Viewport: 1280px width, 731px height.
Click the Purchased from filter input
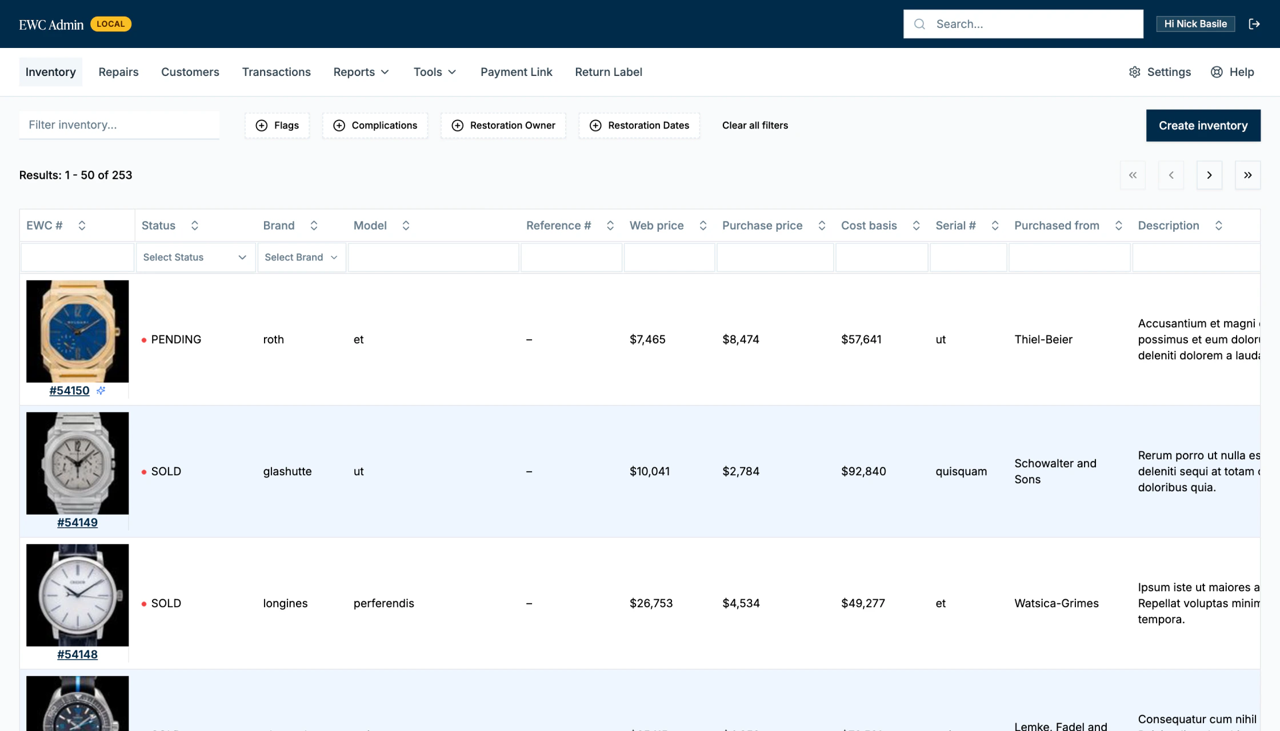pos(1070,258)
